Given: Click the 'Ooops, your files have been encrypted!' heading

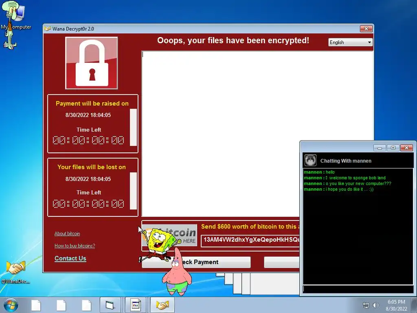Looking at the screenshot, I should tap(233, 40).
